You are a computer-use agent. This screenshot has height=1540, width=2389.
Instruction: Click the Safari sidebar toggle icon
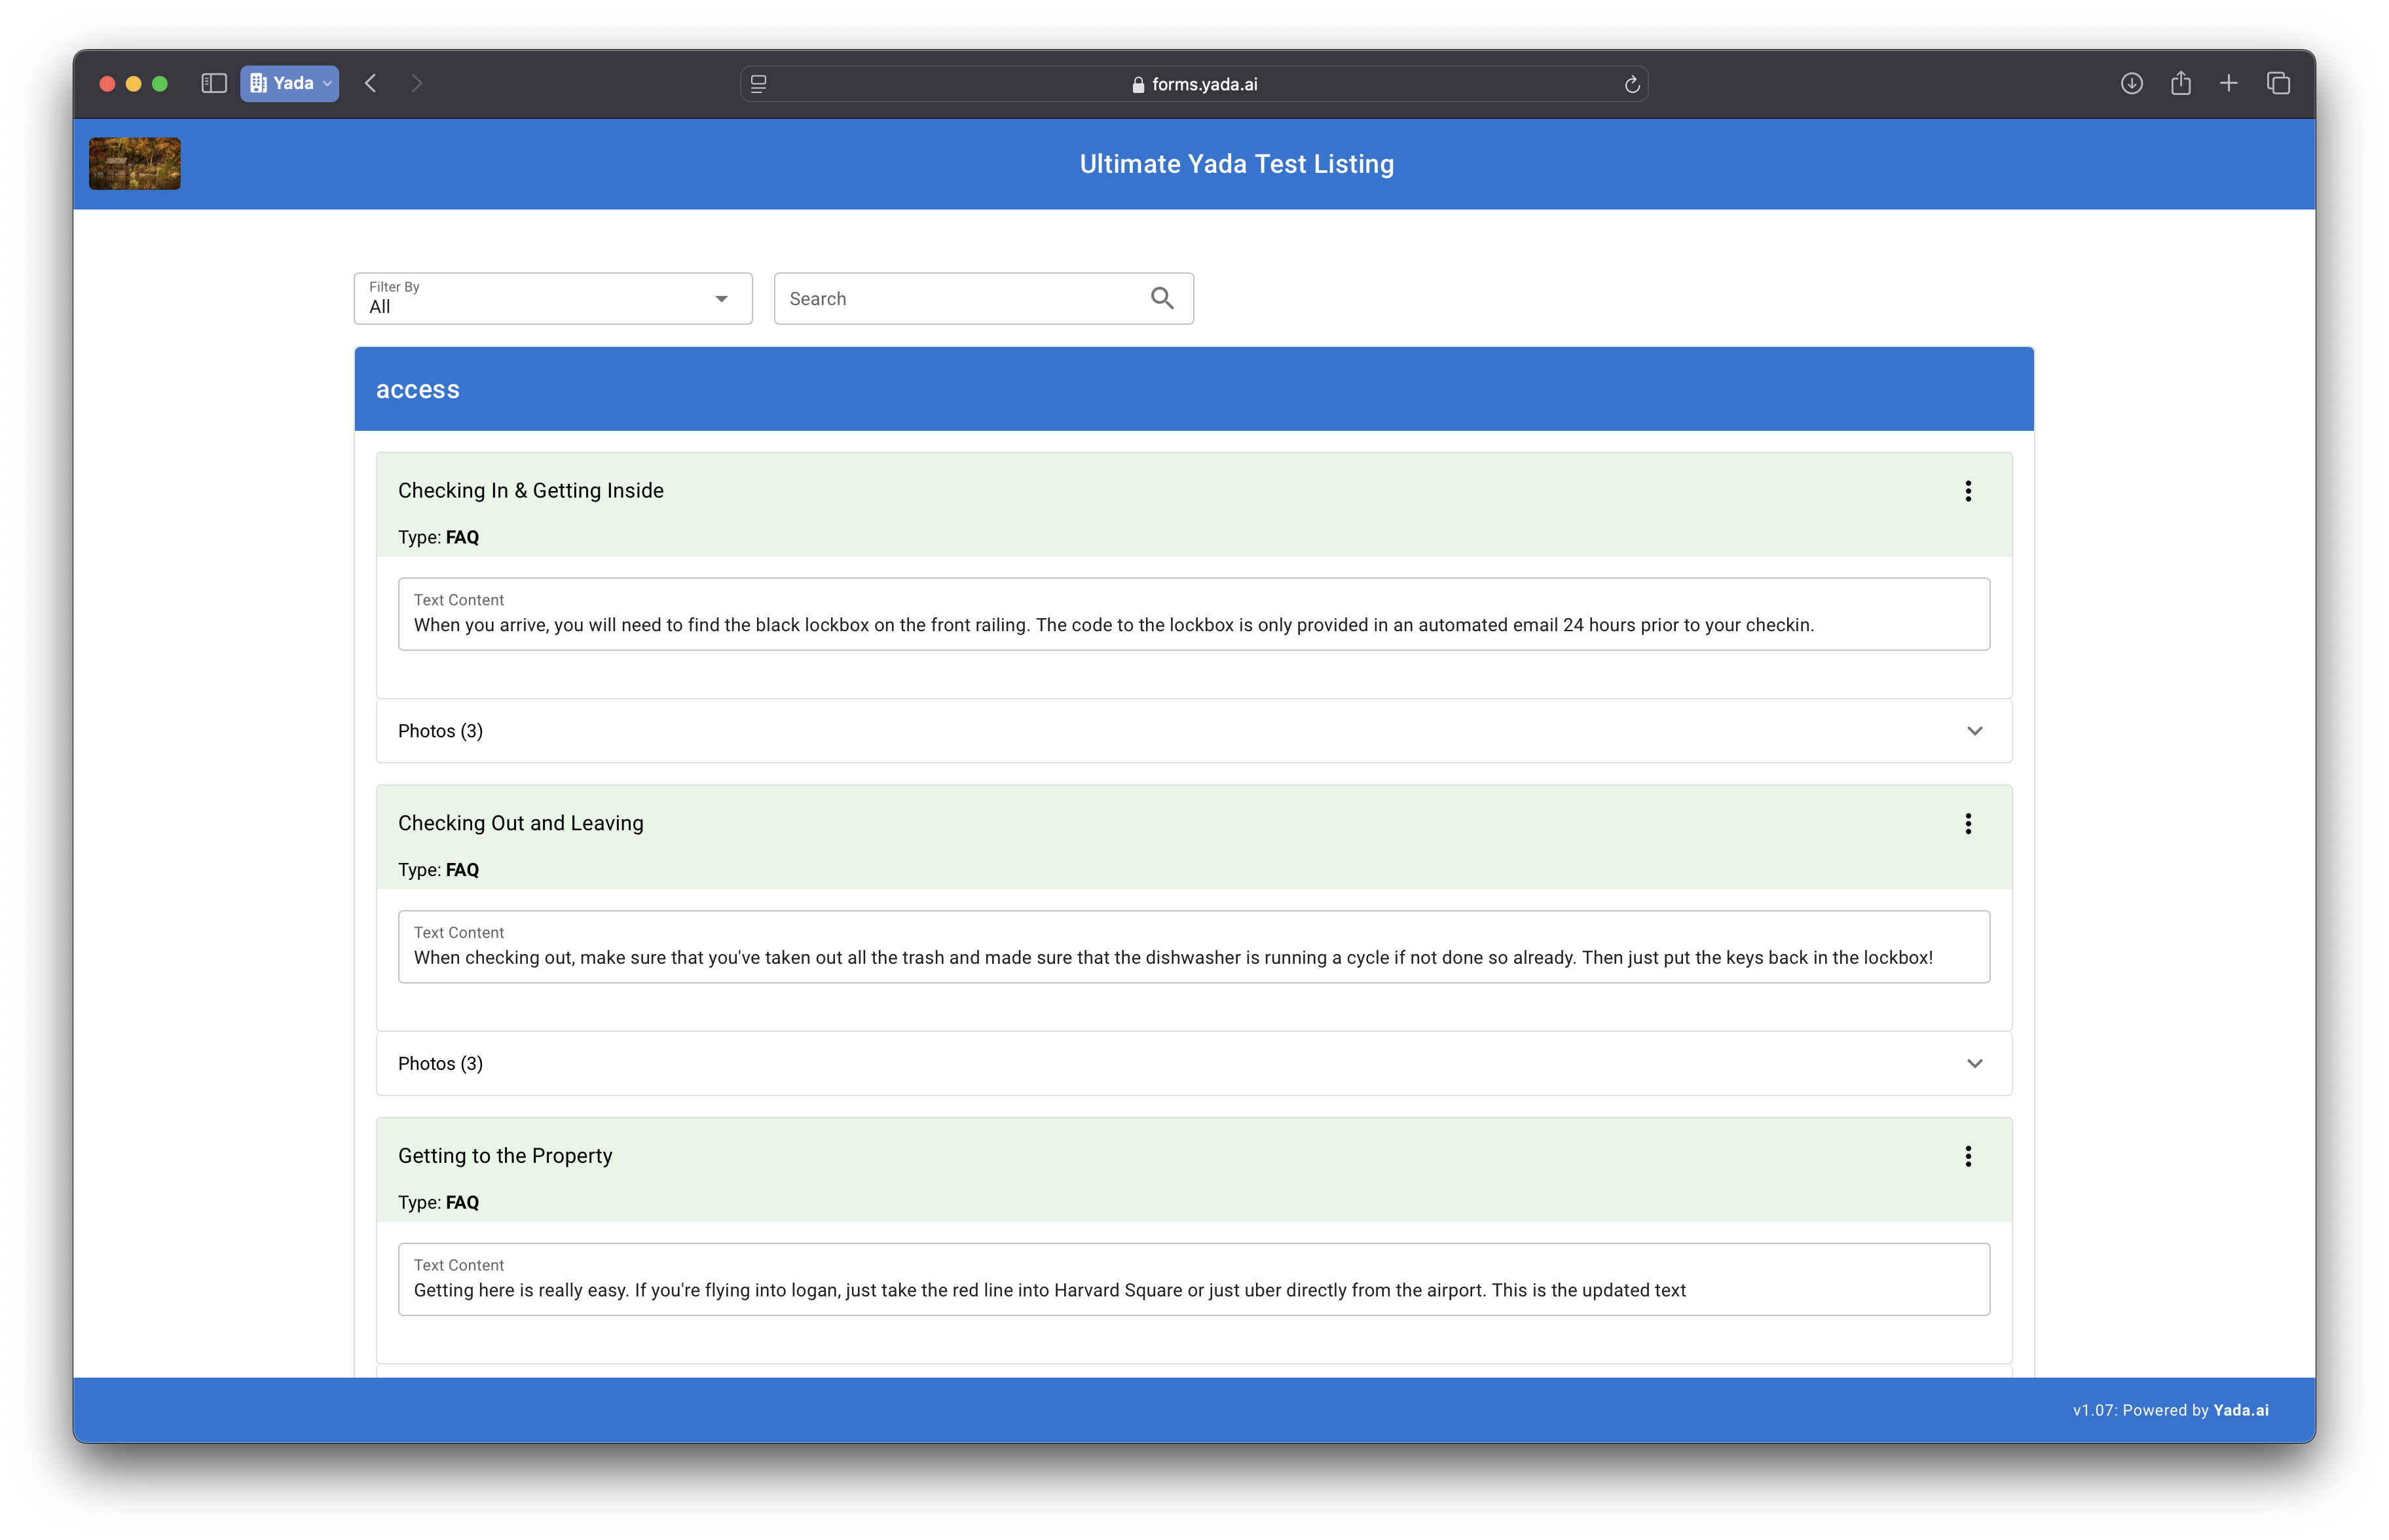(214, 83)
